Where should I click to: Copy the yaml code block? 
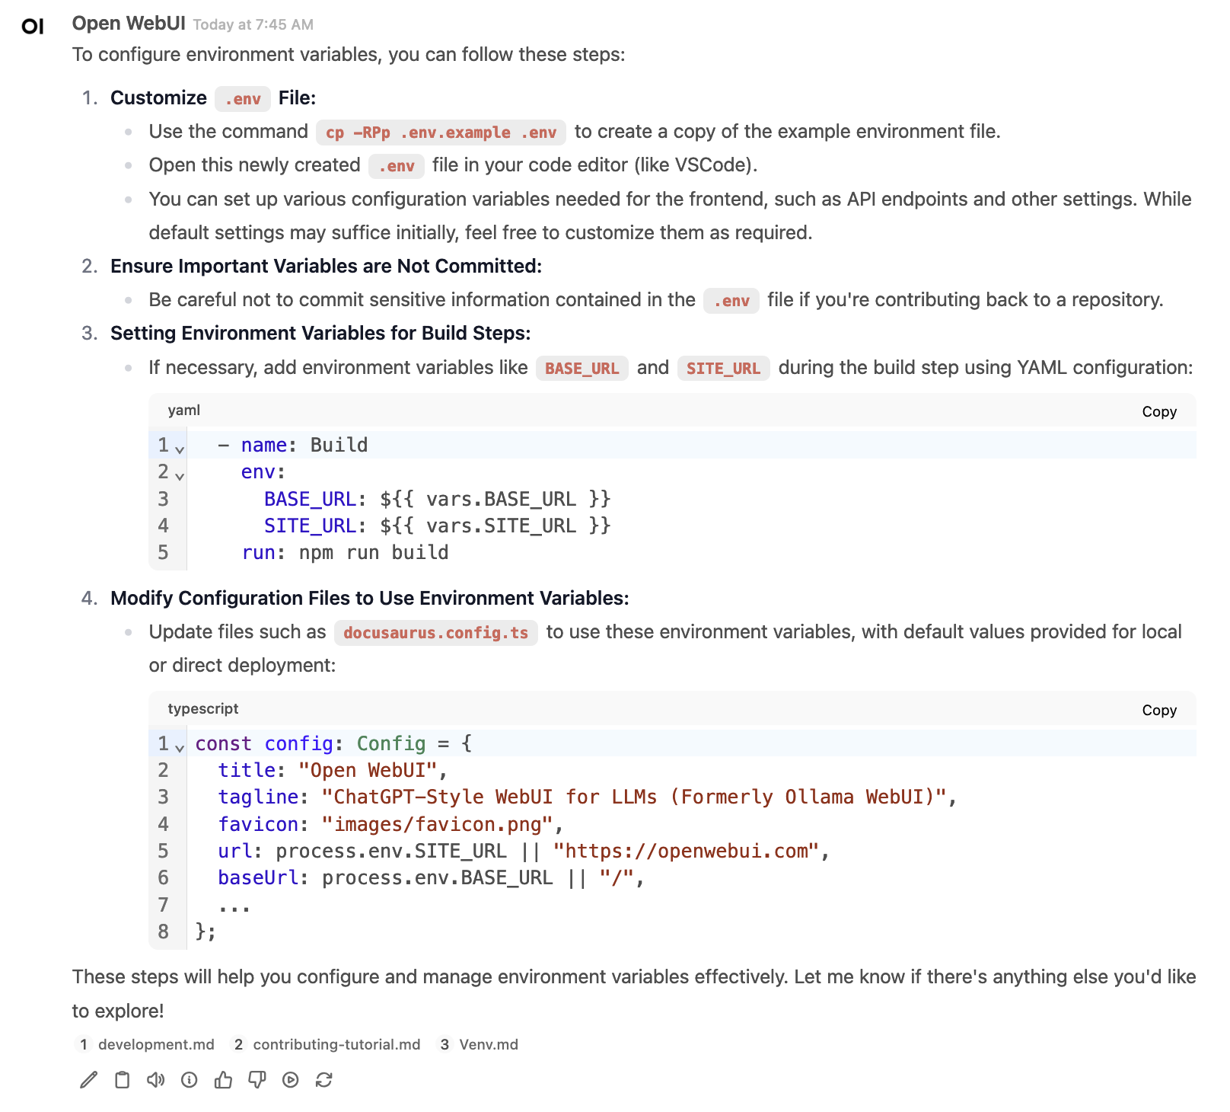(x=1158, y=411)
